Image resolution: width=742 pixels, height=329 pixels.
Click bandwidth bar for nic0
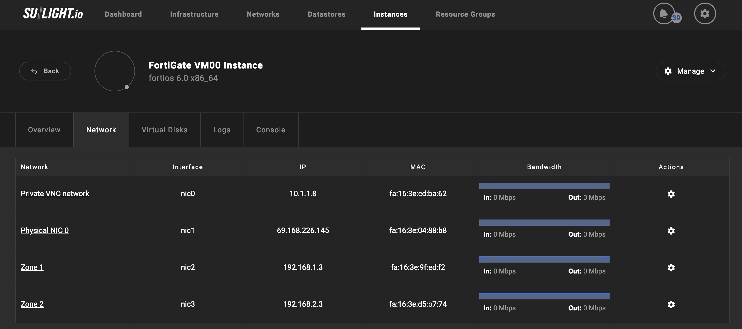pyautogui.click(x=544, y=186)
